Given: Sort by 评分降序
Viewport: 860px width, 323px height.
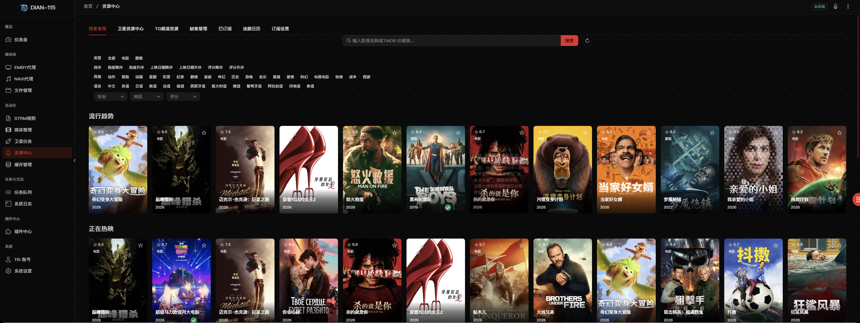Looking at the screenshot, I should (215, 68).
